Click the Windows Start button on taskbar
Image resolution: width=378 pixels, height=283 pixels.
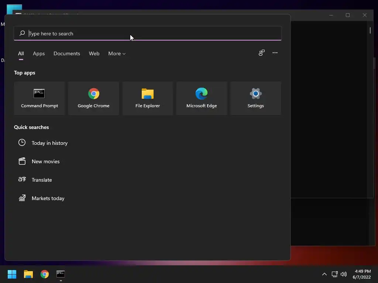pyautogui.click(x=12, y=274)
